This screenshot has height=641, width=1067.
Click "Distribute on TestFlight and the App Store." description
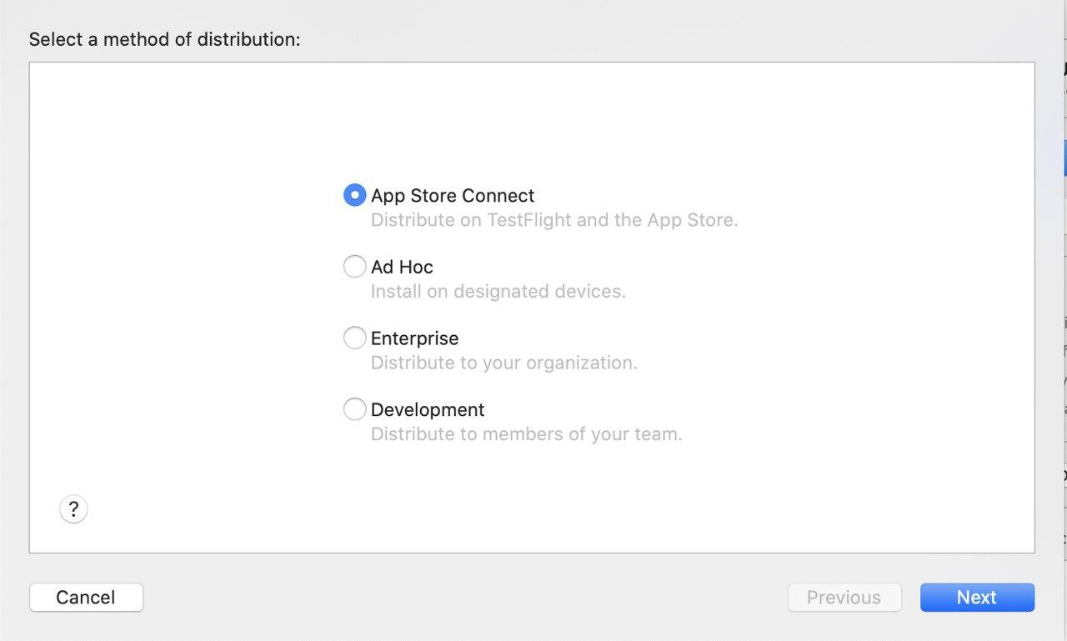click(x=554, y=221)
